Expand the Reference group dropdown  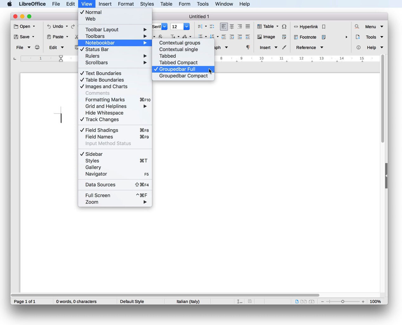coord(322,48)
